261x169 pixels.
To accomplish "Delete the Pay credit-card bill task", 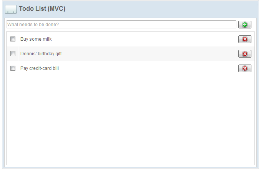I will pyautogui.click(x=244, y=68).
